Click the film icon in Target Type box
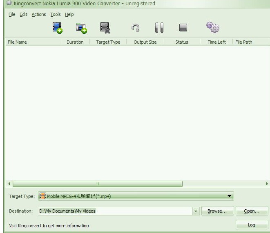The height and width of the screenshot is (233, 270). click(x=43, y=196)
